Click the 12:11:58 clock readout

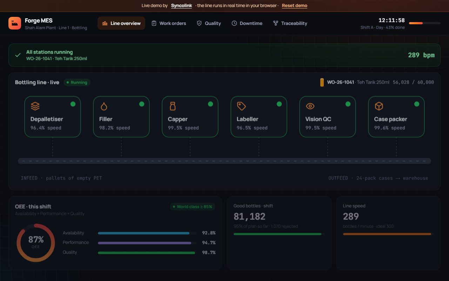pos(391,20)
